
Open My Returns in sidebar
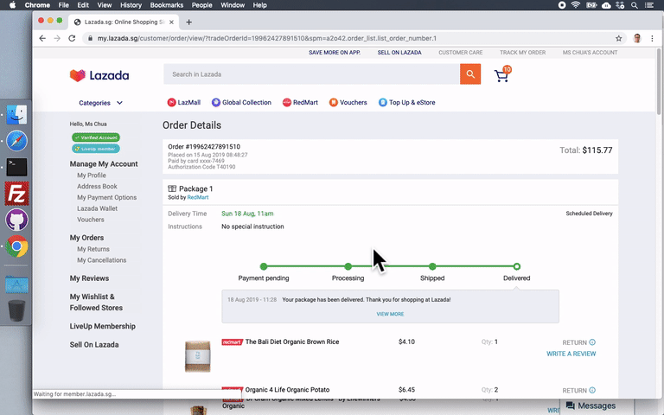[x=93, y=249]
